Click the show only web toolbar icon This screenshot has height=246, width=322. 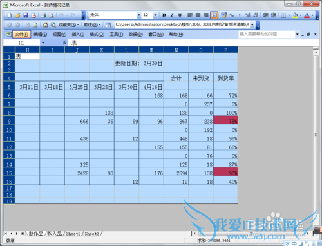[x=108, y=24]
